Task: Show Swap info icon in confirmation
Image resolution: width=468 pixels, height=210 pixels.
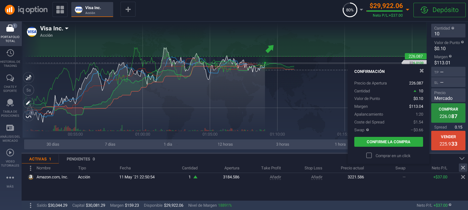Action: (367, 130)
